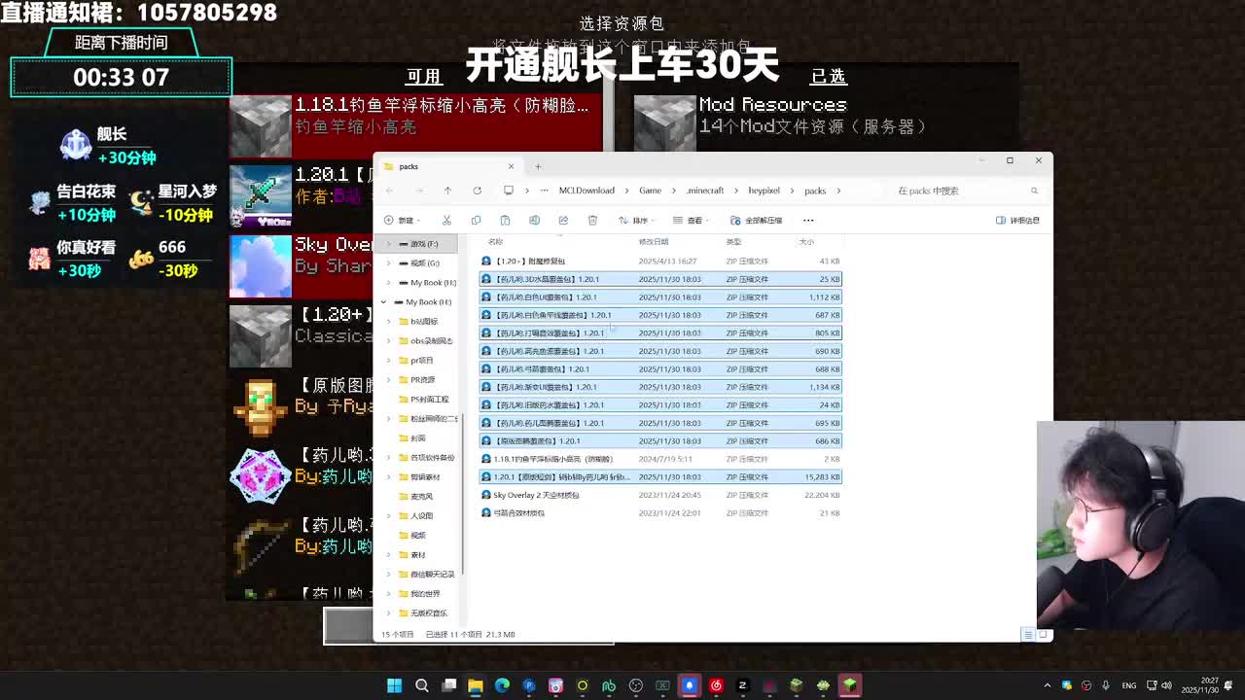Go forward with Explorer's forward arrow
Image resolution: width=1245 pixels, height=700 pixels.
(x=418, y=191)
